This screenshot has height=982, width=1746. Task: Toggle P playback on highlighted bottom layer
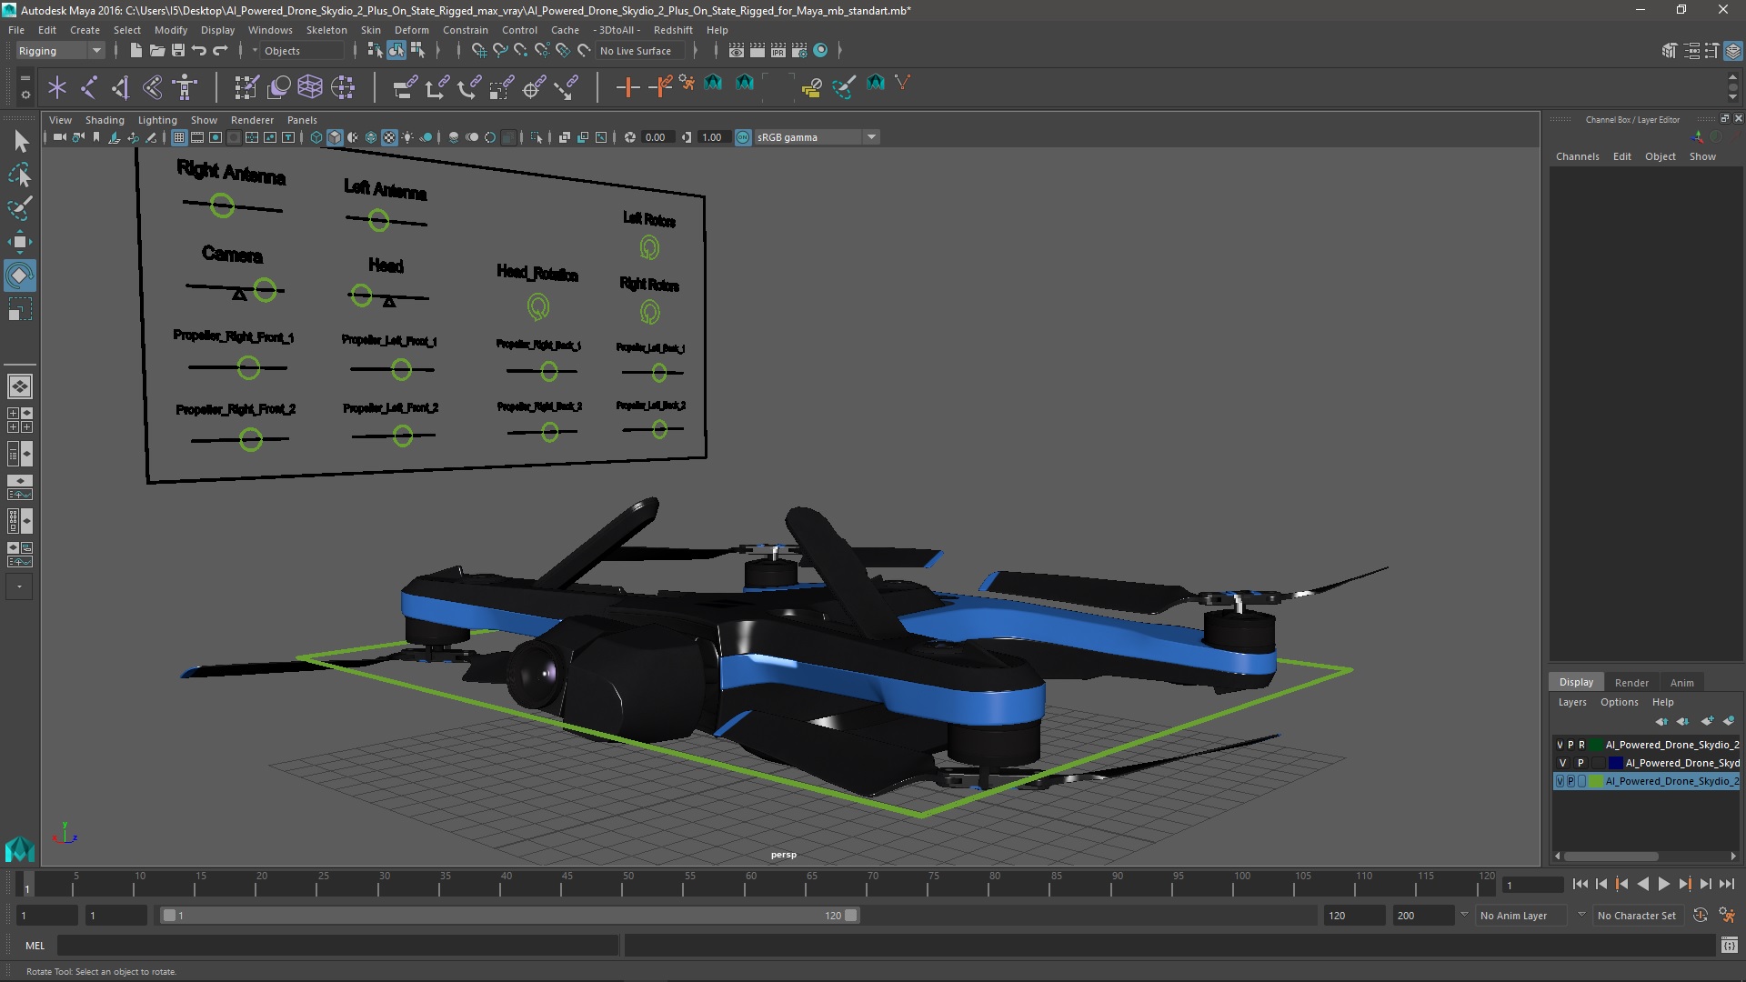1570,781
